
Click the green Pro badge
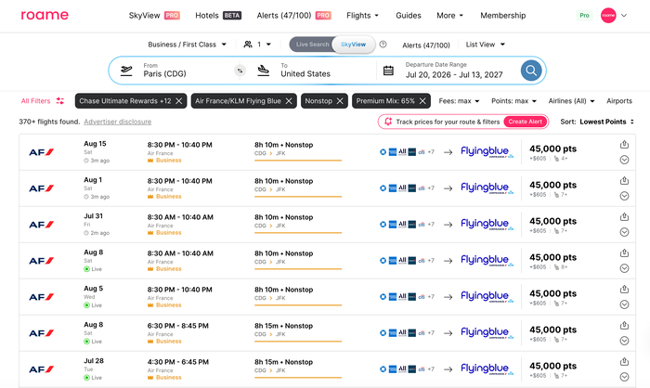[584, 16]
